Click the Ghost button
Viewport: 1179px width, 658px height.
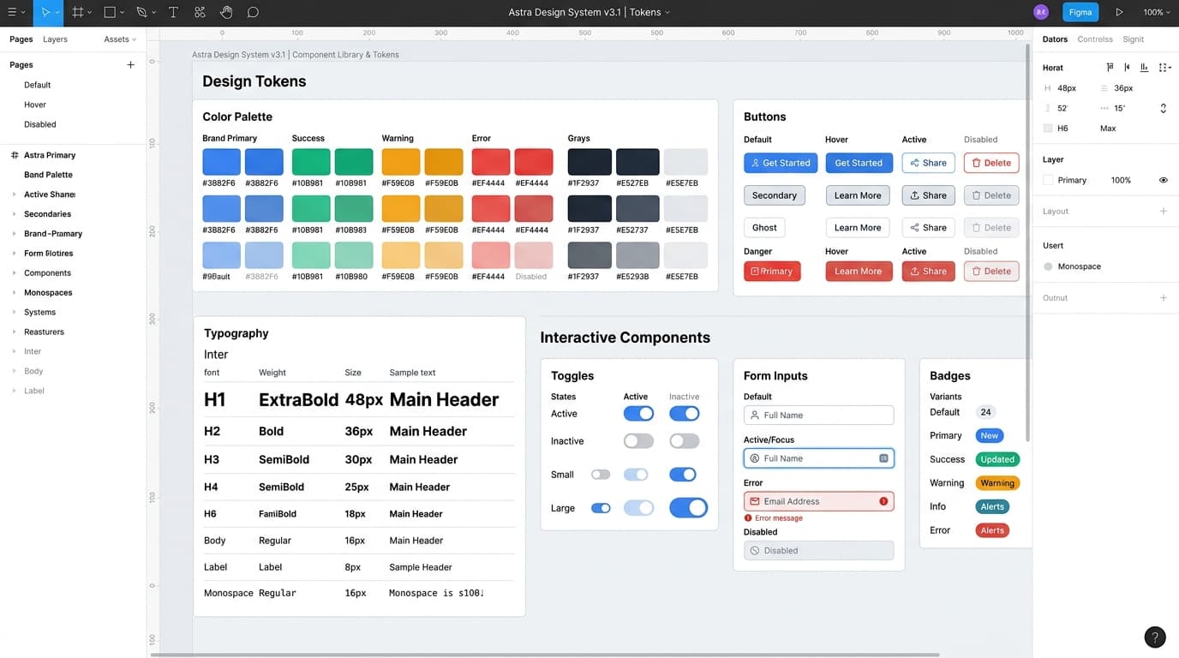point(764,228)
